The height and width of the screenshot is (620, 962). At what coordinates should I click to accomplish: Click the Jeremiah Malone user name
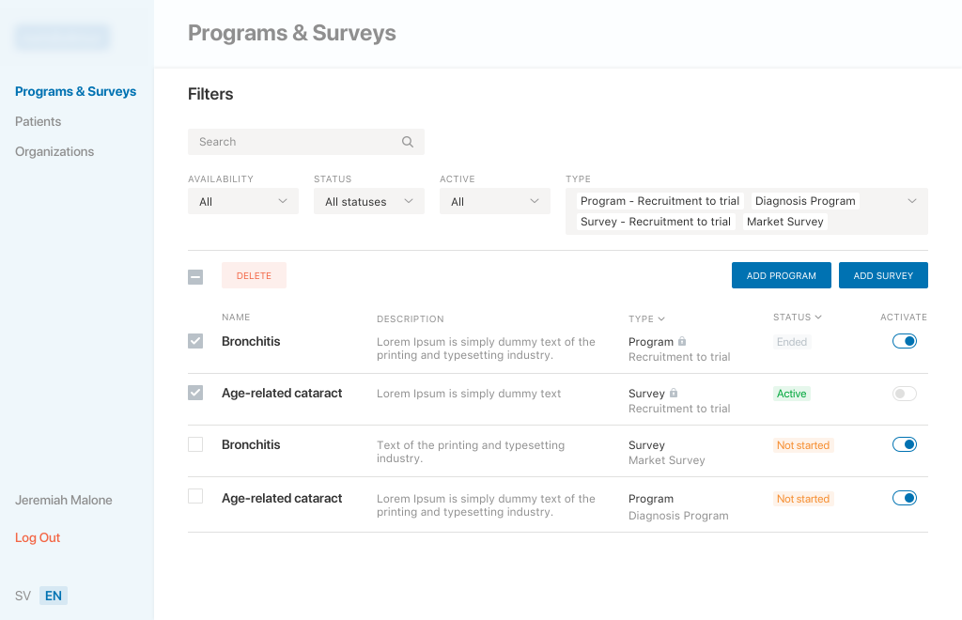64,500
